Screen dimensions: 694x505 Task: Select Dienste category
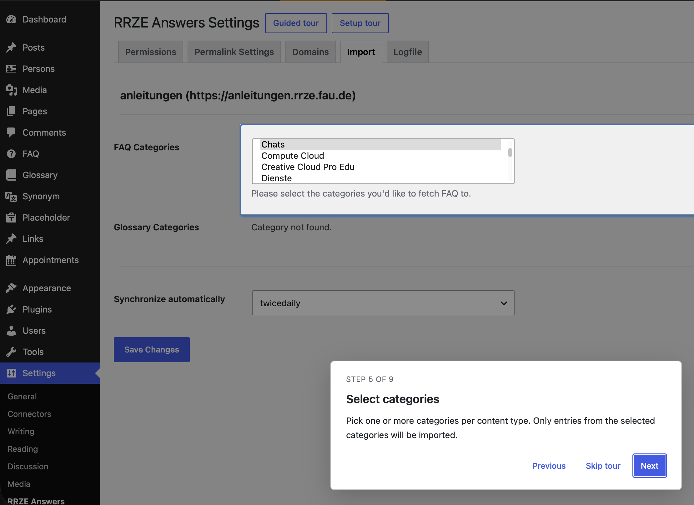coord(380,178)
